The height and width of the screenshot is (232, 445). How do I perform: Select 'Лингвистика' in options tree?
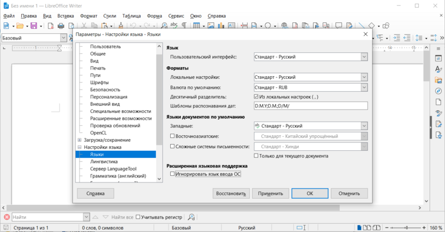(x=104, y=161)
